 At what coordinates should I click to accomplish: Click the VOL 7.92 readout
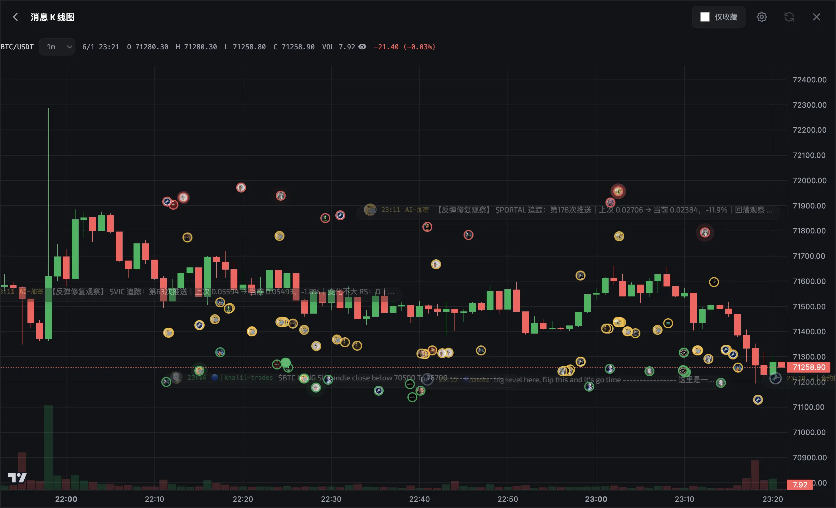(338, 47)
